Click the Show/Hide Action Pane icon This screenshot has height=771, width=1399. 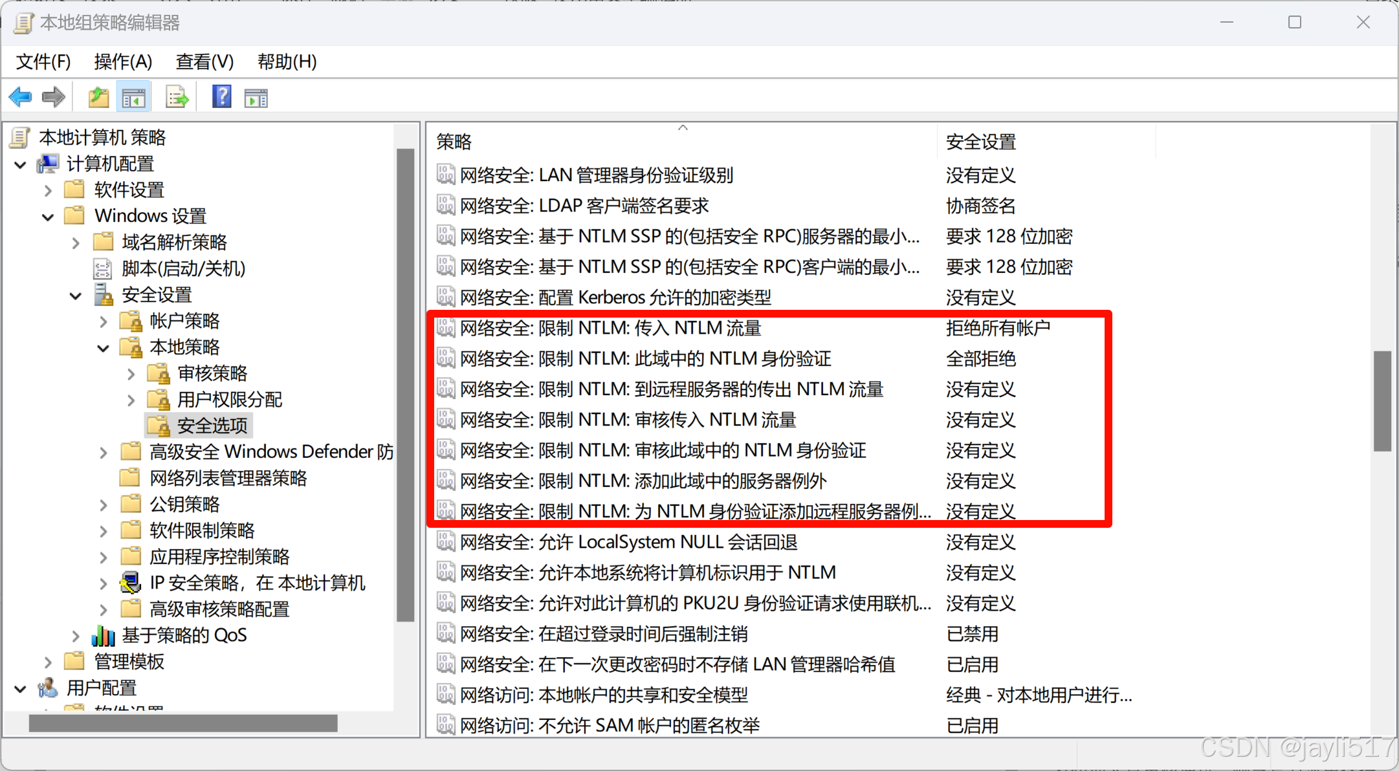click(256, 98)
